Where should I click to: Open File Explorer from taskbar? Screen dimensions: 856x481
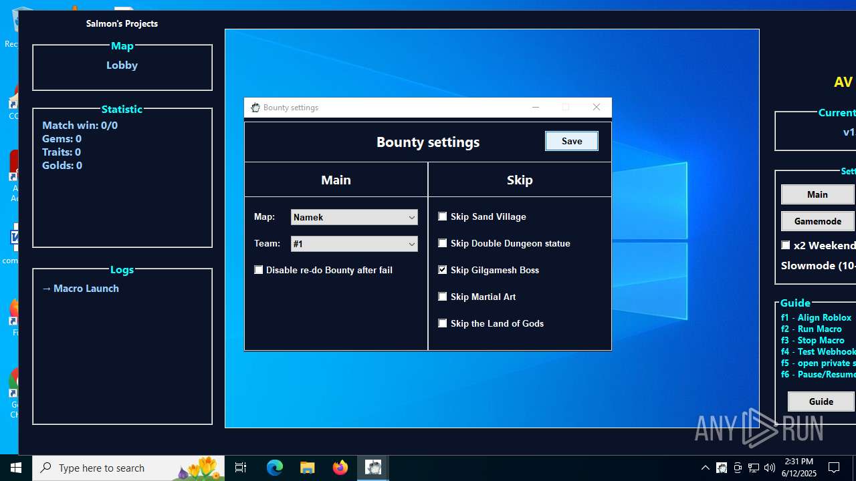coord(308,468)
